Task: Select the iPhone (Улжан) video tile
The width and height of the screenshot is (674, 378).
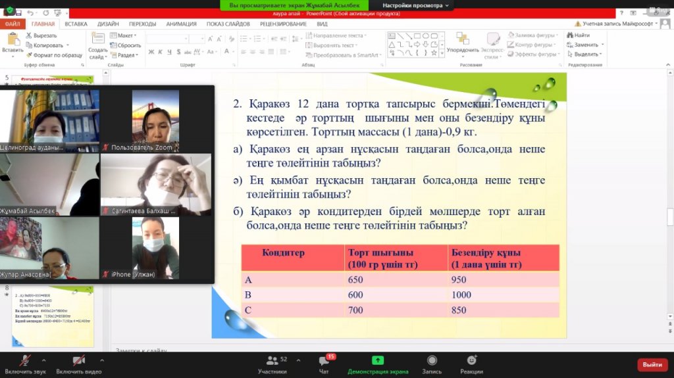Action: pyautogui.click(x=156, y=248)
